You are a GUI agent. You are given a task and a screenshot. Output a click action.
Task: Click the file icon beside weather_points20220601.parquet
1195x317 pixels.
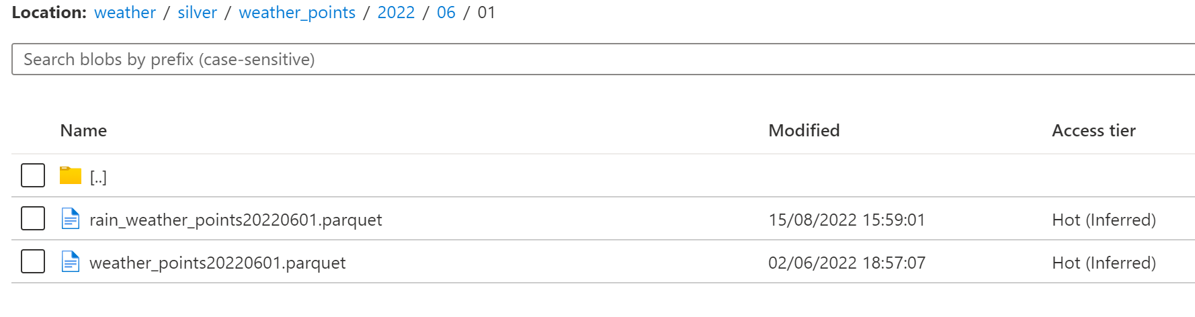coord(70,262)
